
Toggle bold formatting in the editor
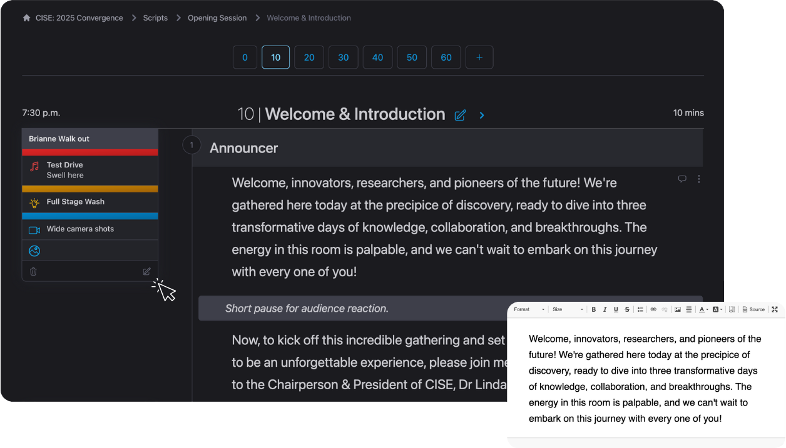(594, 309)
